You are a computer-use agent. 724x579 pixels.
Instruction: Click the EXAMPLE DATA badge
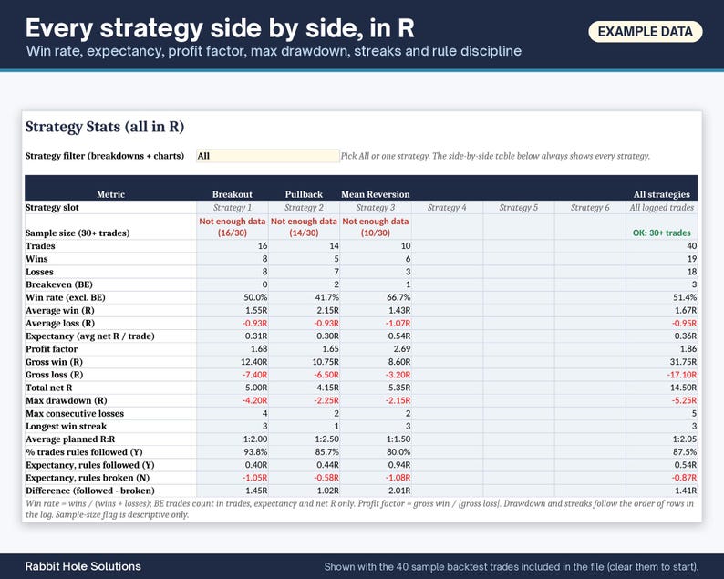click(x=645, y=32)
